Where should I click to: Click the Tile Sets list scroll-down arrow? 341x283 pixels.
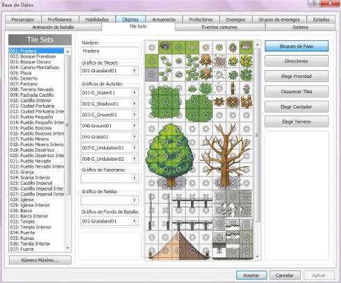tap(67, 248)
